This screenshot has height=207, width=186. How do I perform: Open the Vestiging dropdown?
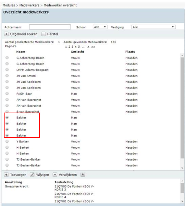coord(153,27)
